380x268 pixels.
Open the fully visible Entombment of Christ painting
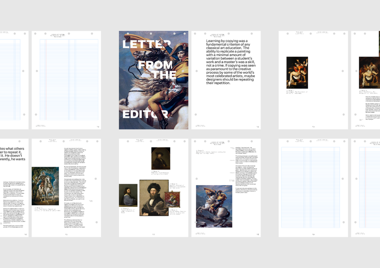click(x=297, y=73)
